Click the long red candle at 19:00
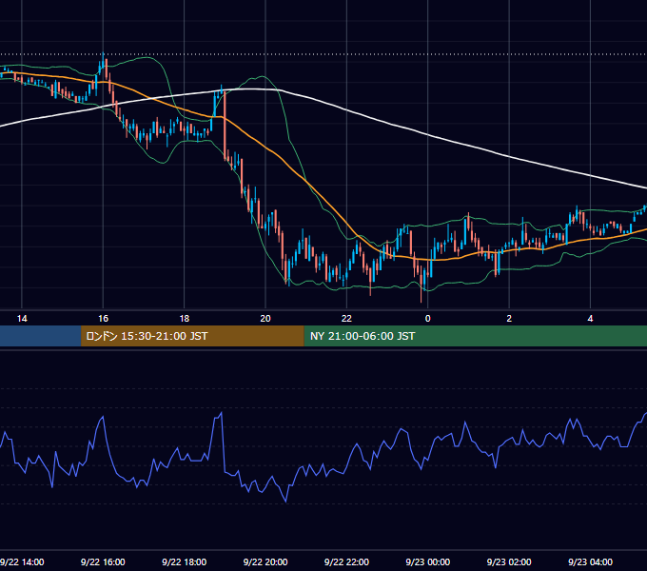Viewport: 647px width, 571px height. point(225,124)
